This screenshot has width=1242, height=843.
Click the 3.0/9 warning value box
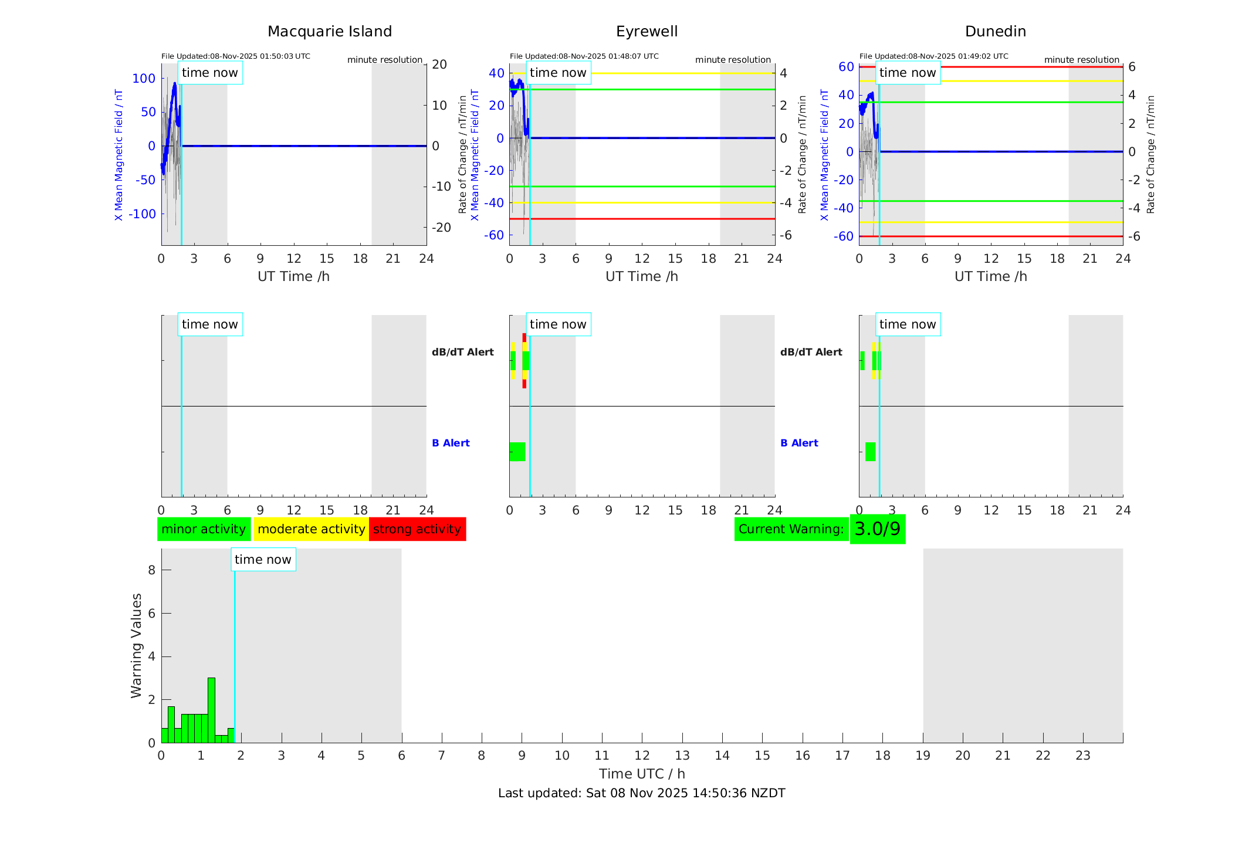pyautogui.click(x=877, y=529)
